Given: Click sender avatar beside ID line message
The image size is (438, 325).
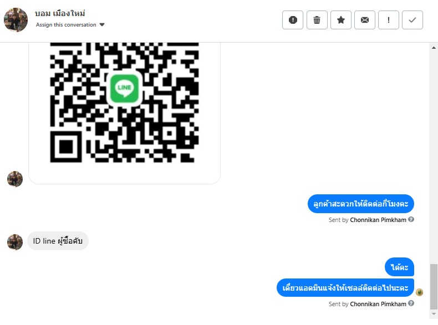Looking at the screenshot, I should (15, 242).
